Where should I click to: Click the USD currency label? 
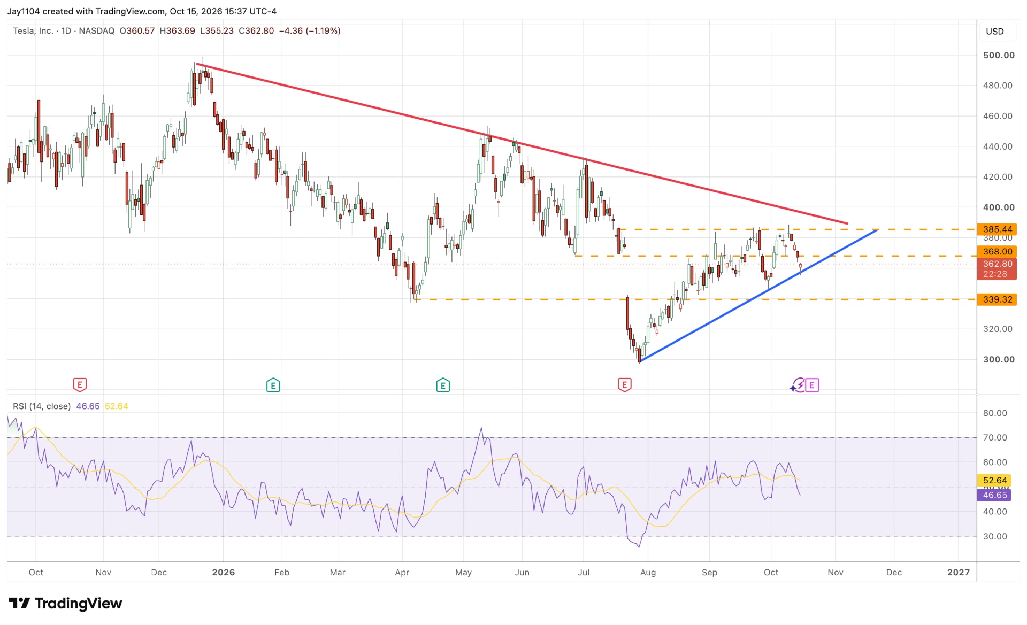(x=994, y=31)
